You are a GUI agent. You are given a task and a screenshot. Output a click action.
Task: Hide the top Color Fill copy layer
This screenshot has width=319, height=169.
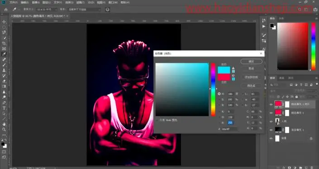[271, 104]
